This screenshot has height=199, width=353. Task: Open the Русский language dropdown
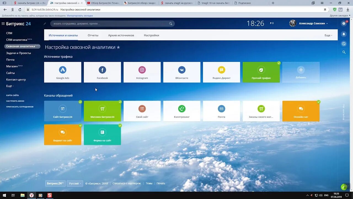click(x=75, y=184)
